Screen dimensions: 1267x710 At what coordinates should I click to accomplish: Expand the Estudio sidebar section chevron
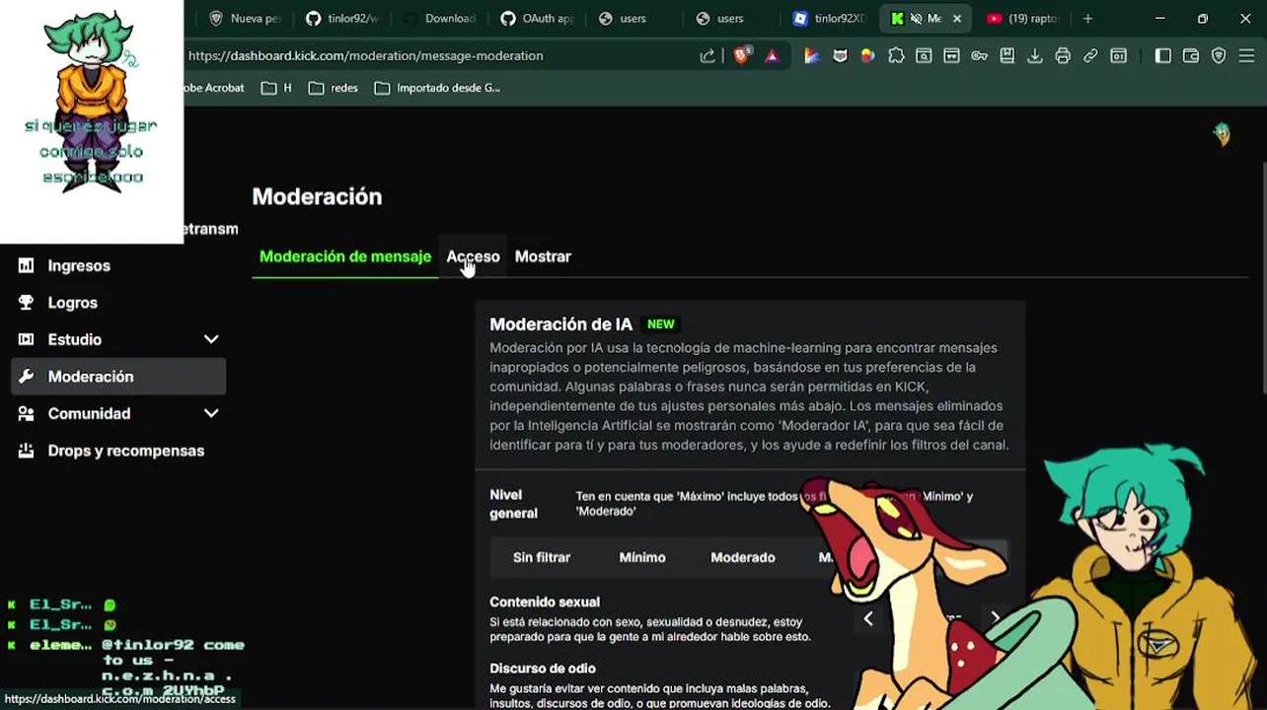coord(211,339)
